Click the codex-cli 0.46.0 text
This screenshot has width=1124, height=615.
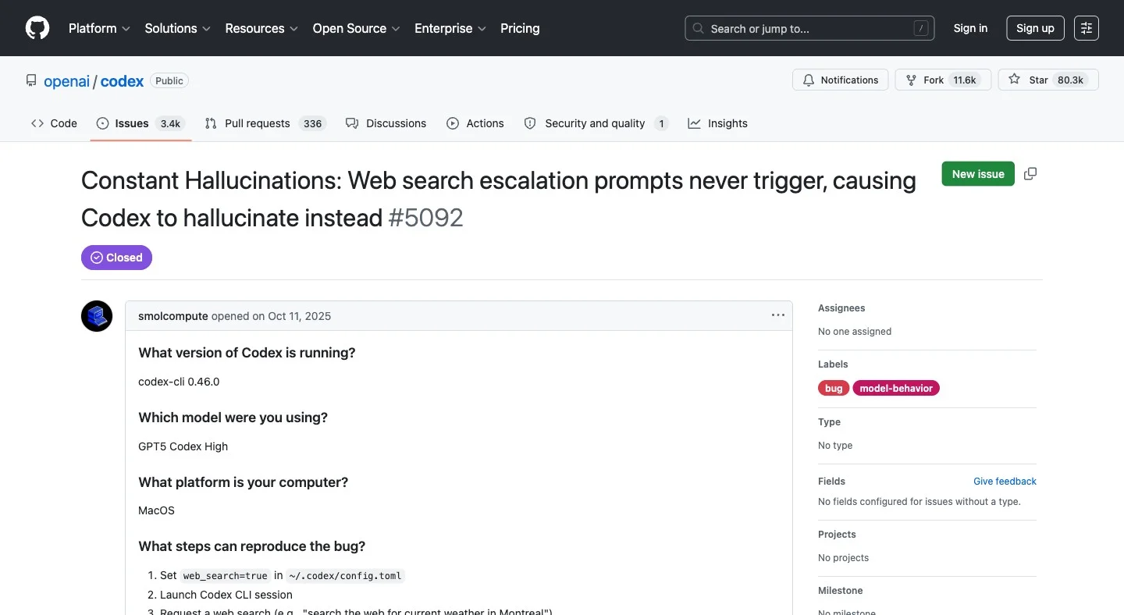(179, 382)
